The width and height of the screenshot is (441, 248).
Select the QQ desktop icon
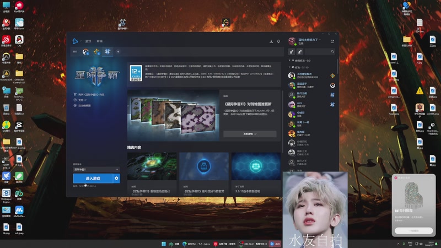pos(19,41)
